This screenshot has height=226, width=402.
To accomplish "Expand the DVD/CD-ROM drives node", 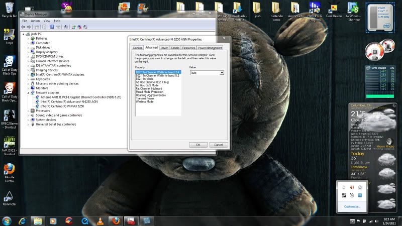I will [x=28, y=57].
